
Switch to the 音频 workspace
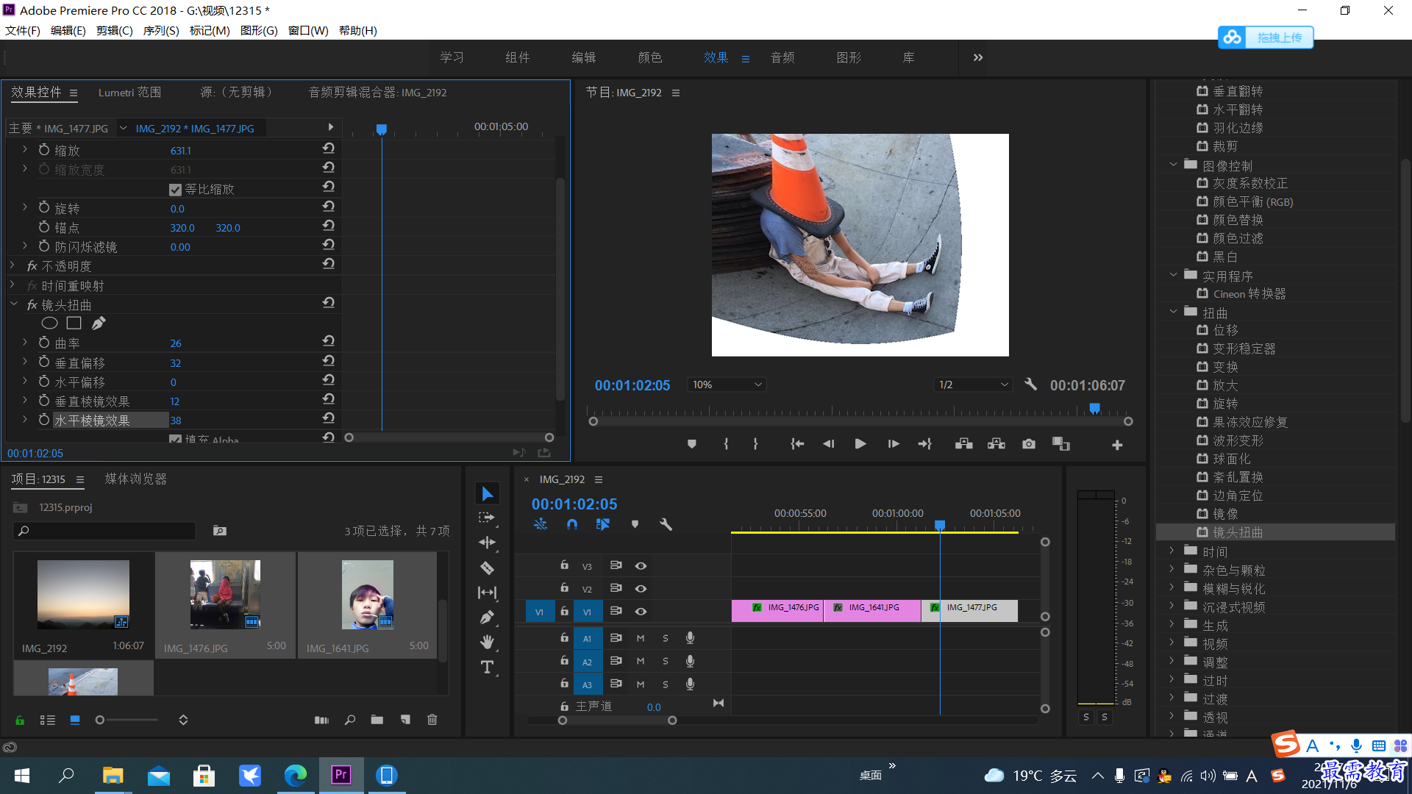click(x=782, y=57)
